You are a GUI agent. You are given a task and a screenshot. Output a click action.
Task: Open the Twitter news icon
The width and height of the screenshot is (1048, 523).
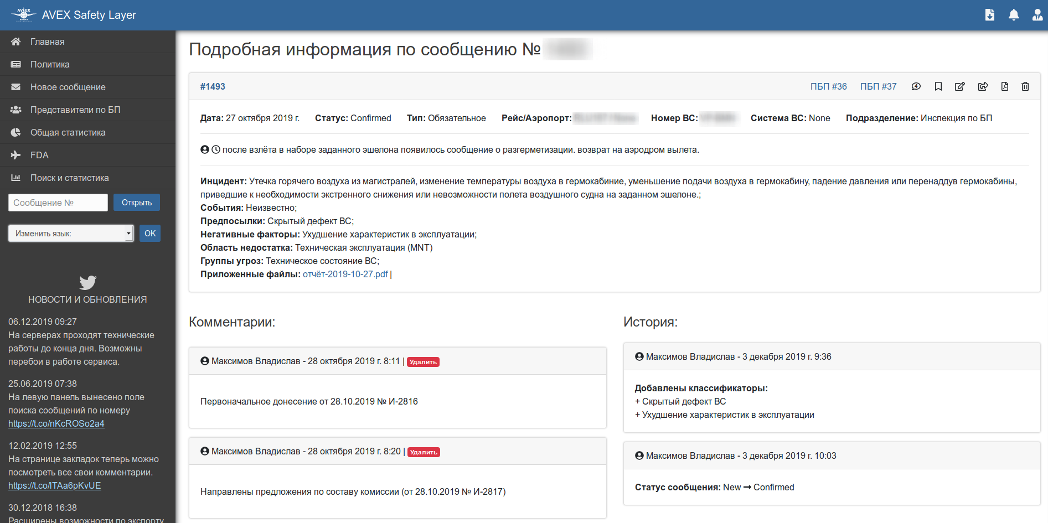[x=87, y=282]
